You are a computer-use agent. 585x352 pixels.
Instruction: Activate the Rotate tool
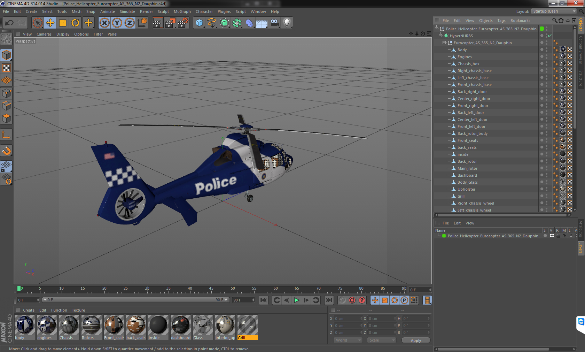(75, 23)
